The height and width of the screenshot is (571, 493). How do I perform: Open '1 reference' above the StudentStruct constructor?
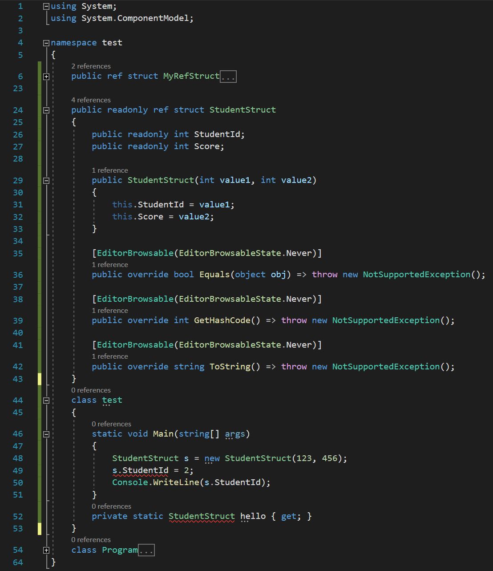(x=109, y=170)
